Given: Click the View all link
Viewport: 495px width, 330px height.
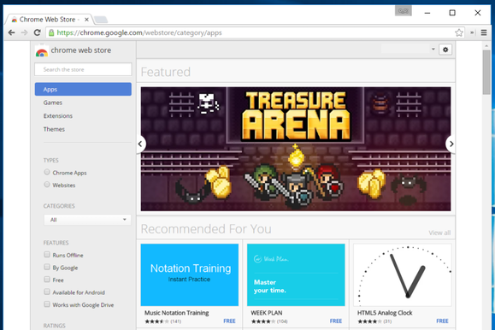Looking at the screenshot, I should pos(439,233).
